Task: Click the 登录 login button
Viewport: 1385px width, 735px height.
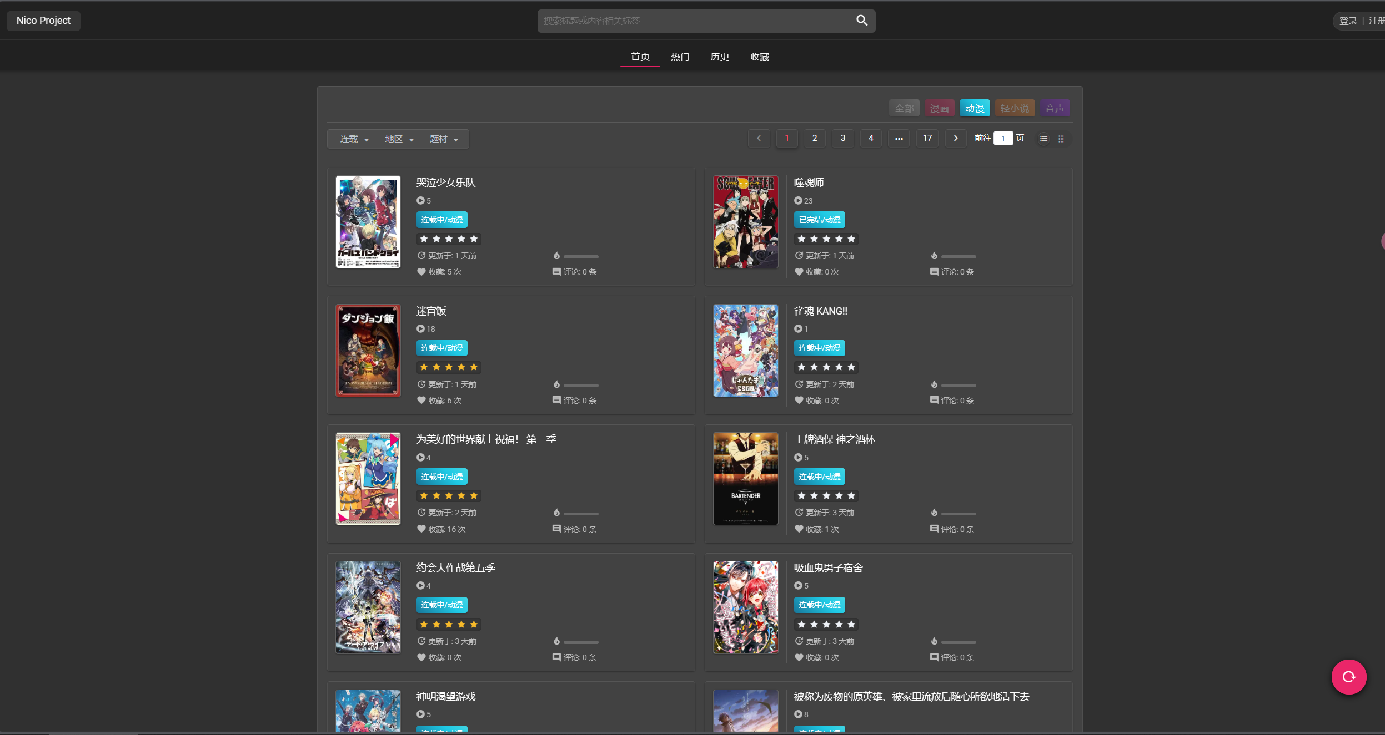Action: coord(1348,20)
